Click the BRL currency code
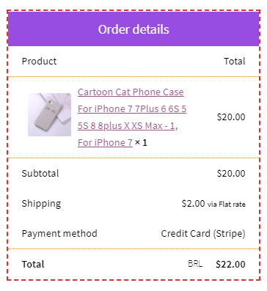Viewport: 267px width, 291px height. coord(195,264)
